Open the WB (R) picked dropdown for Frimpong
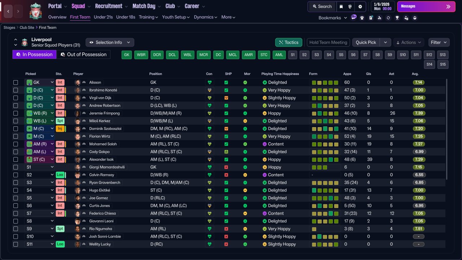Screen dimensions: 462x260 pos(40,113)
